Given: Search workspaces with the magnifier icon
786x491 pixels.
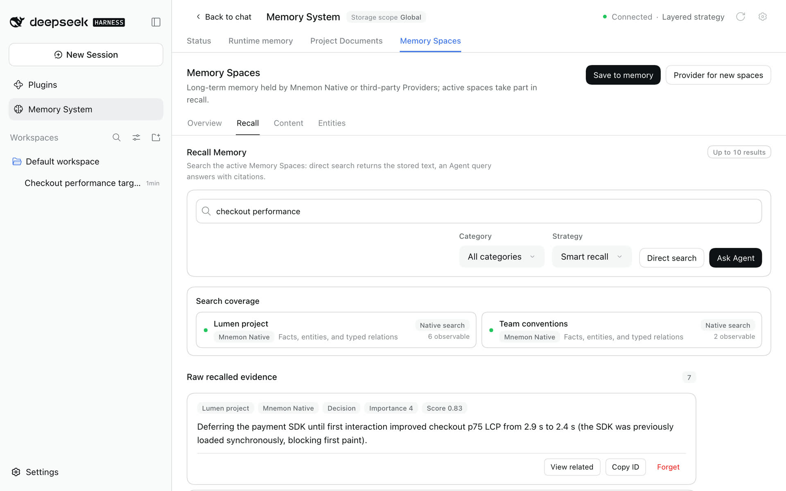Looking at the screenshot, I should point(117,137).
